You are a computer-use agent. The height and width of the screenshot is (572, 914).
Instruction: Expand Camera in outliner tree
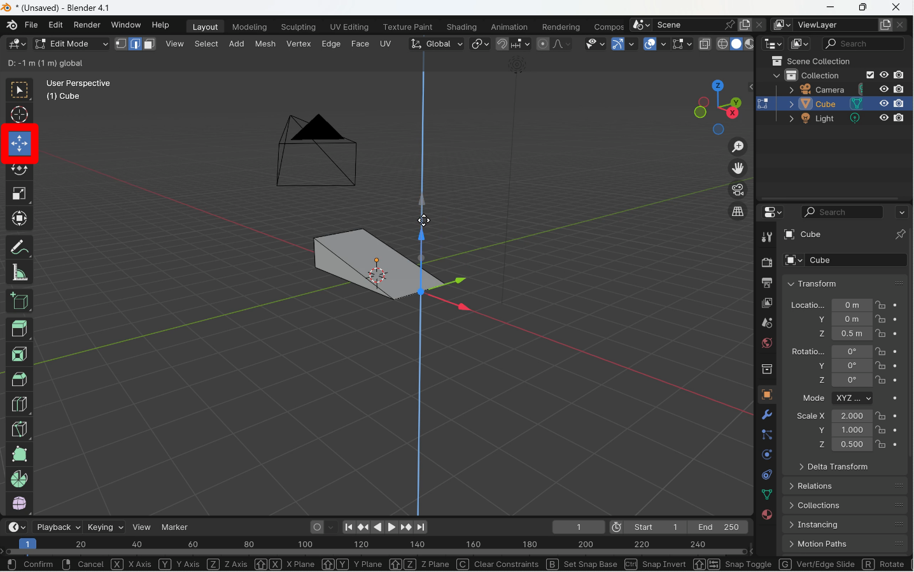[791, 90]
